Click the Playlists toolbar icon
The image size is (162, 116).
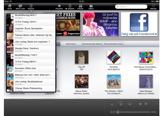pos(31,7)
